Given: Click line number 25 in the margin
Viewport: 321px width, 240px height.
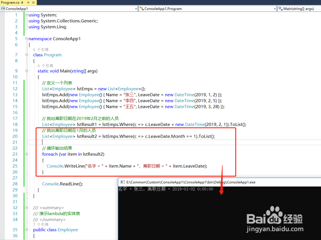Looking at the screenshot, I should [x=15, y=166].
